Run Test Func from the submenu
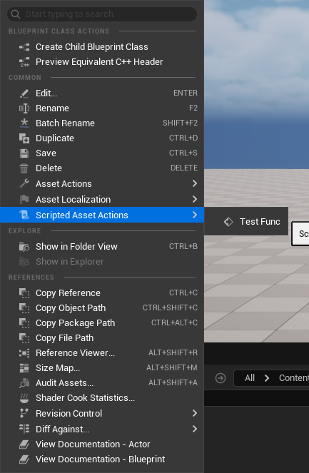Screen dimensions: 309x473 [x=246, y=222]
